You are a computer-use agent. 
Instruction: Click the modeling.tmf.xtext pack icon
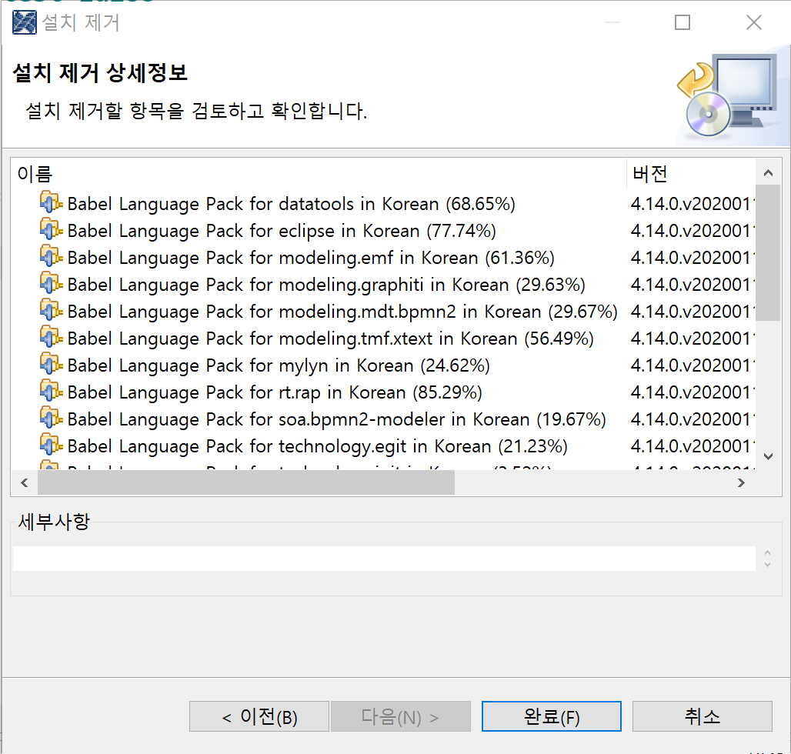51,338
